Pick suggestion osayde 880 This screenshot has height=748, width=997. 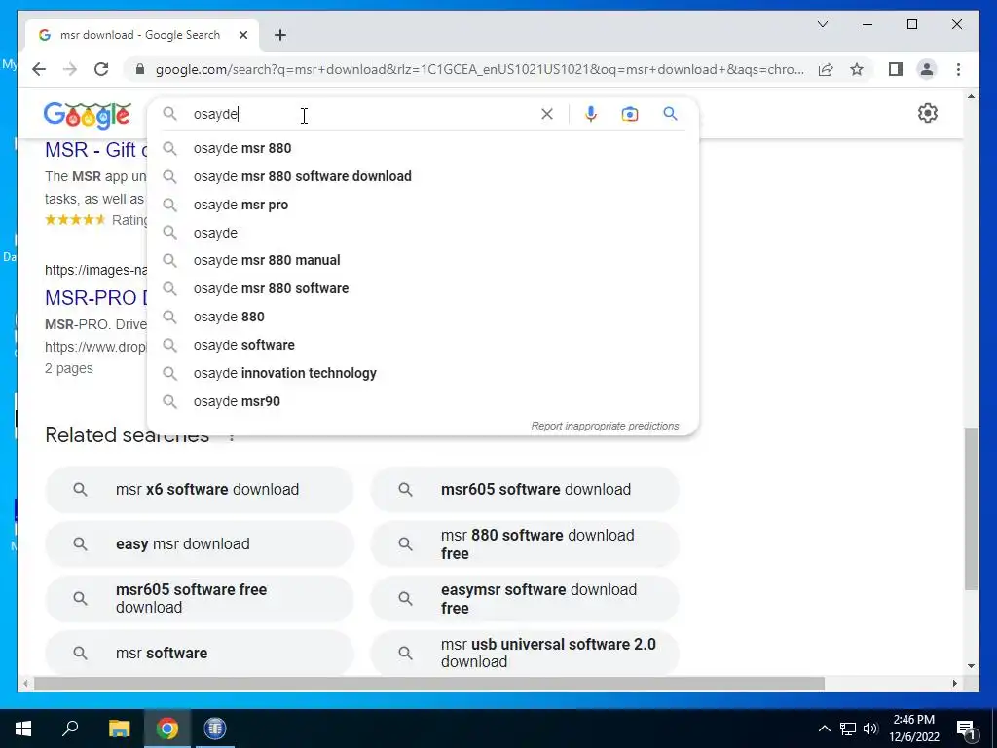click(x=423, y=317)
